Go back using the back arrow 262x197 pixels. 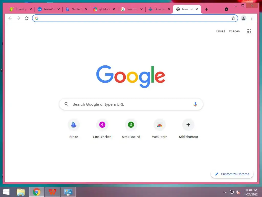click(10, 18)
